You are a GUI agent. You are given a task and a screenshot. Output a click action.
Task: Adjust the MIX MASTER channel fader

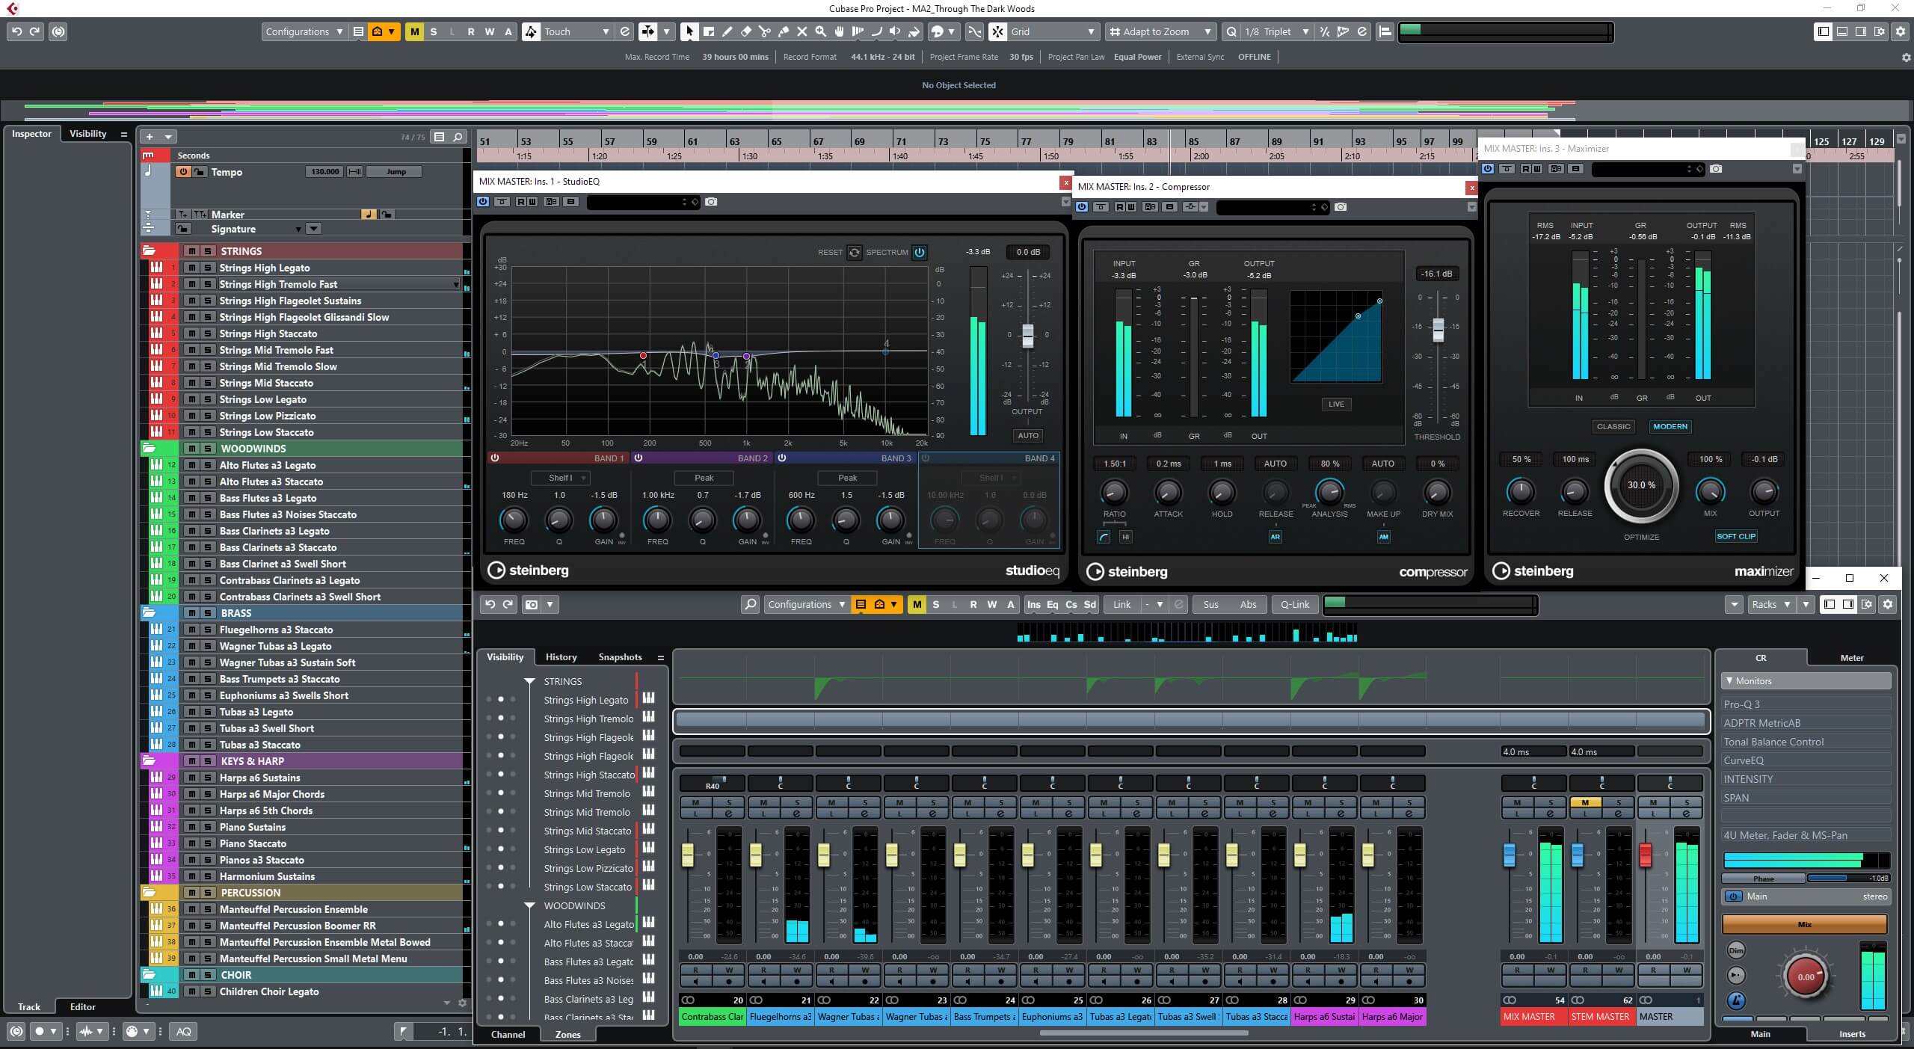tap(1510, 855)
